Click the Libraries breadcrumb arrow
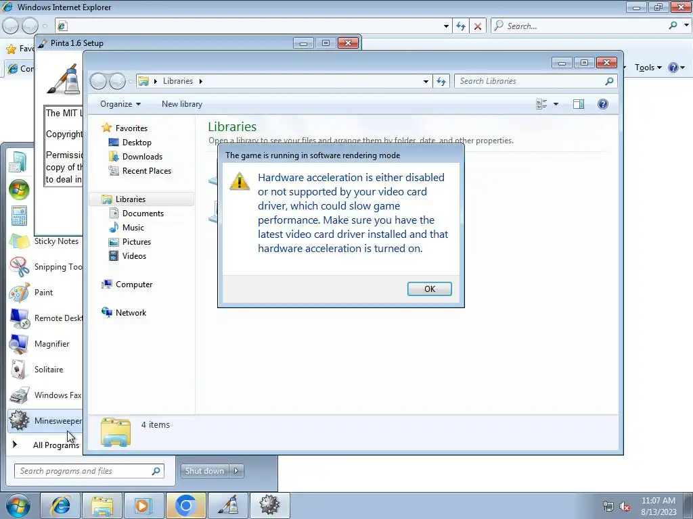The height and width of the screenshot is (519, 693). (x=200, y=81)
